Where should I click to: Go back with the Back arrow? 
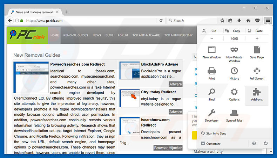10,21
